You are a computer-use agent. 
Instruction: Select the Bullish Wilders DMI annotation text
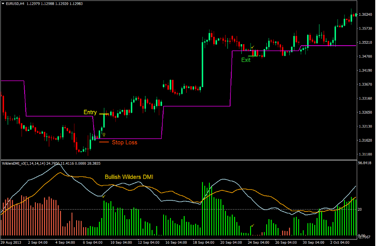click(129, 177)
